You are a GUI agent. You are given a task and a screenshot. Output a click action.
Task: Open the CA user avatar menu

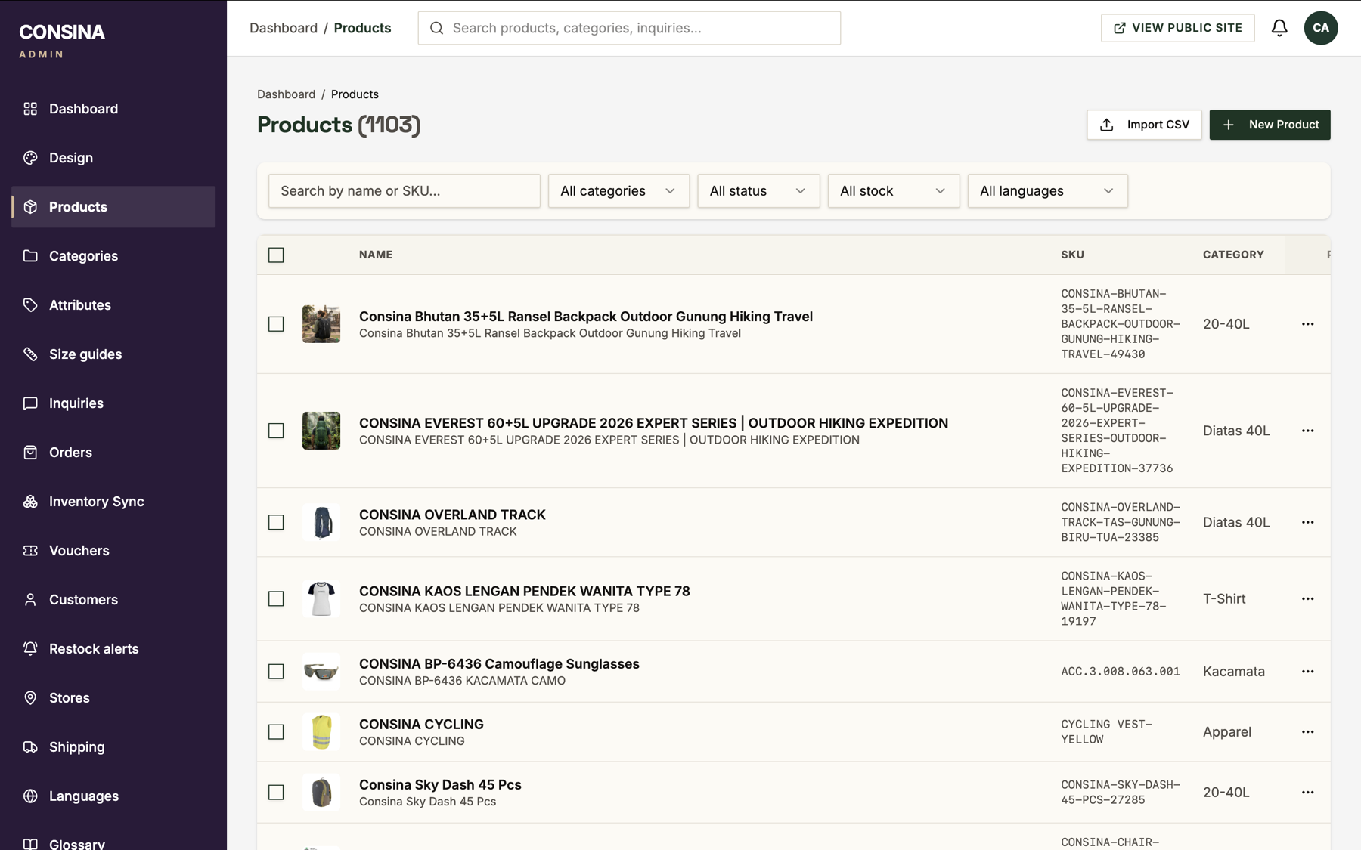[1321, 28]
